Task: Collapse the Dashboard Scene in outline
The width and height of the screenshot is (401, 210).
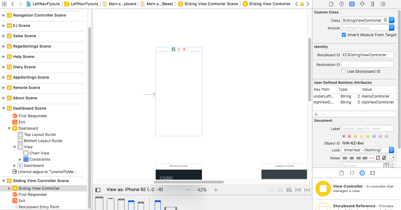Action: pyautogui.click(x=4, y=108)
